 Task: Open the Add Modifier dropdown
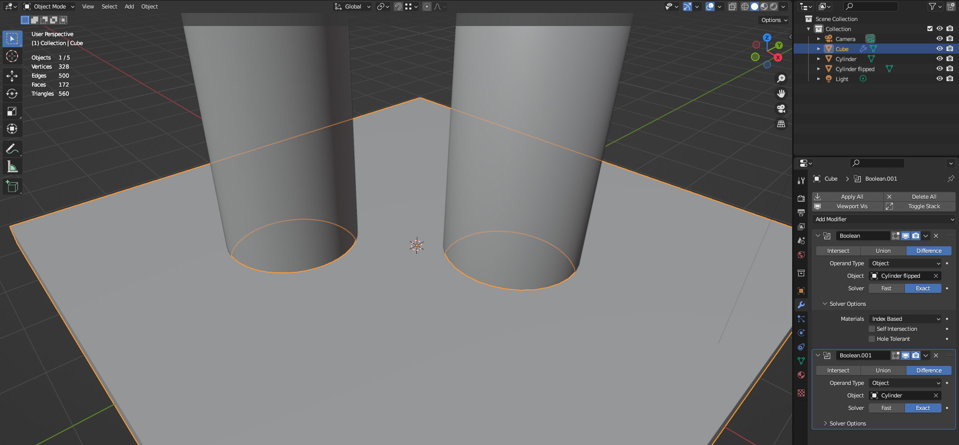tap(884, 219)
